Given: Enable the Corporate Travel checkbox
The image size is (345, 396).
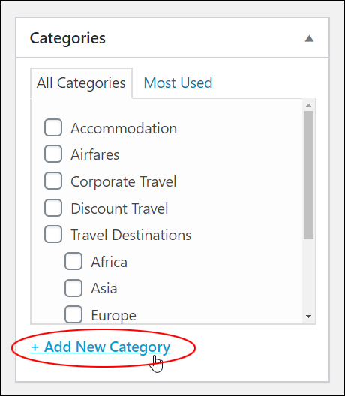Looking at the screenshot, I should point(53,181).
